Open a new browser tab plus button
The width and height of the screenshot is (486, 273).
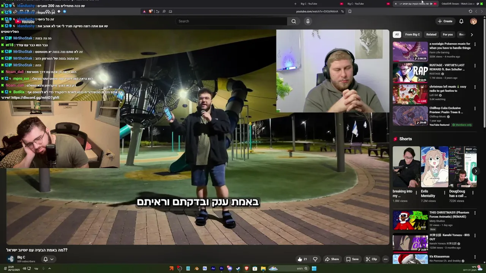pos(295,4)
